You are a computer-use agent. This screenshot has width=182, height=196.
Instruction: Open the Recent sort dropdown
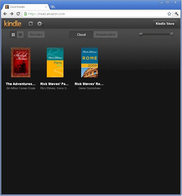point(36,35)
